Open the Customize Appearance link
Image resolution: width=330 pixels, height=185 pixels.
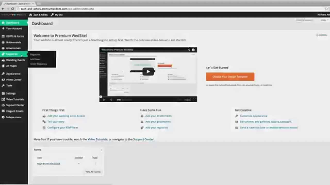tap(253, 116)
